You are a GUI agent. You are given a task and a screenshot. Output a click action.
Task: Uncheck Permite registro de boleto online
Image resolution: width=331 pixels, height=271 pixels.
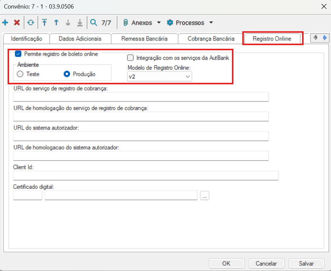[18, 54]
